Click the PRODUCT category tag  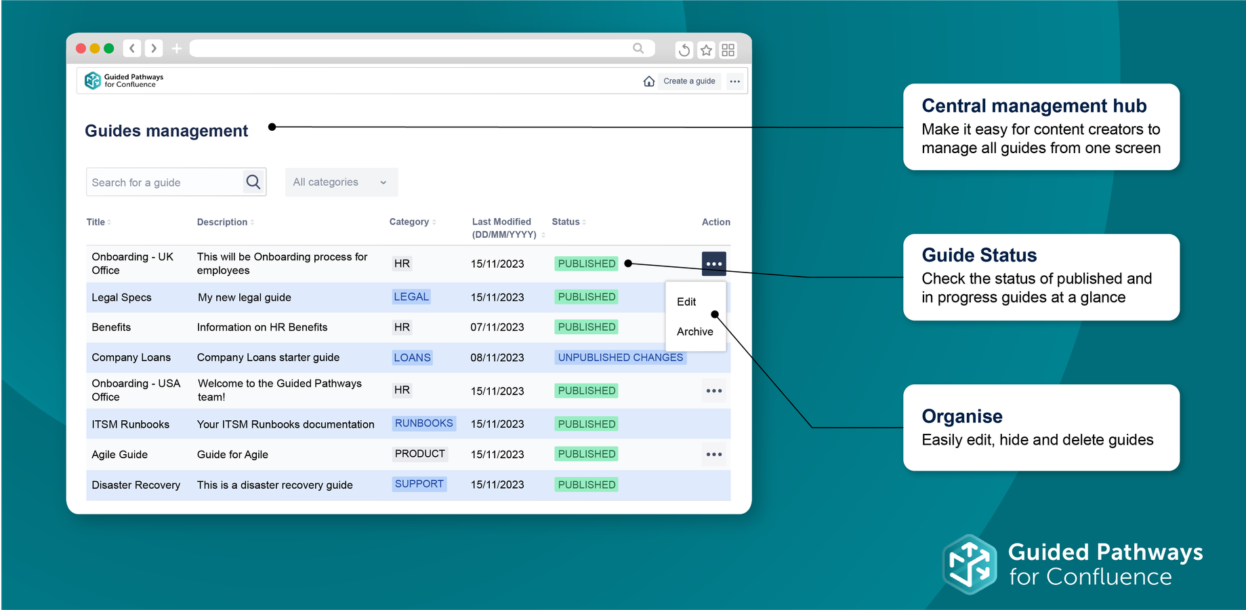point(420,454)
